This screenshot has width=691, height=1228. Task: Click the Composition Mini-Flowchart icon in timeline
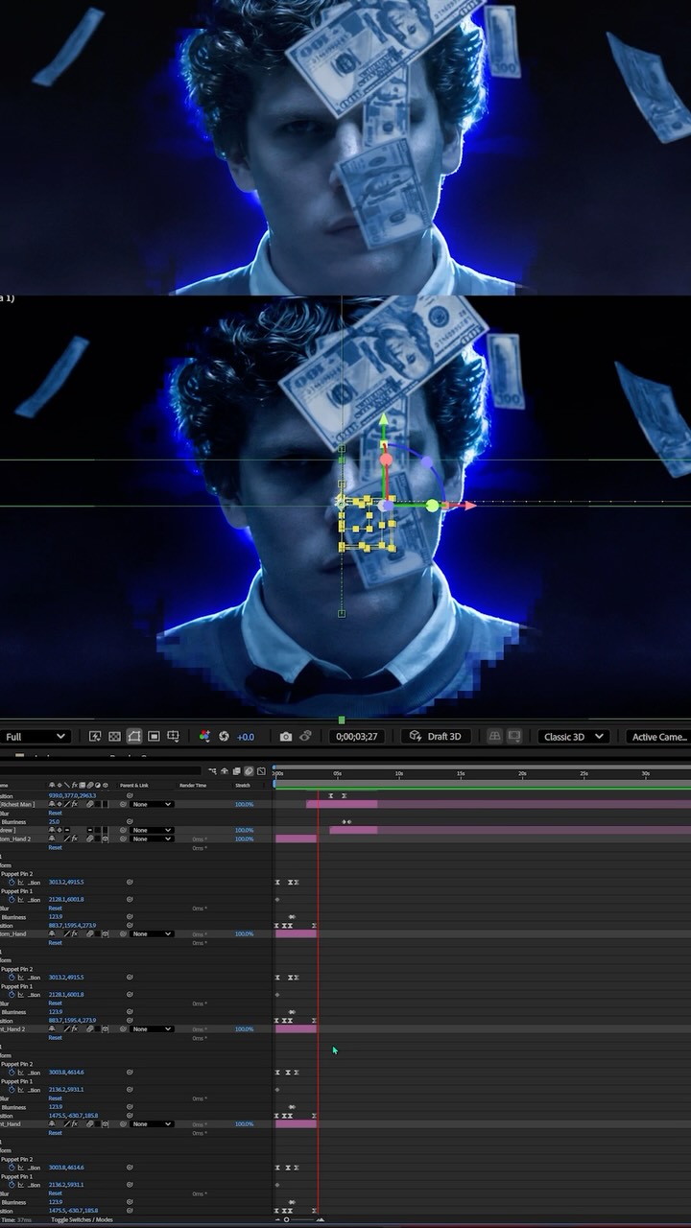[212, 771]
